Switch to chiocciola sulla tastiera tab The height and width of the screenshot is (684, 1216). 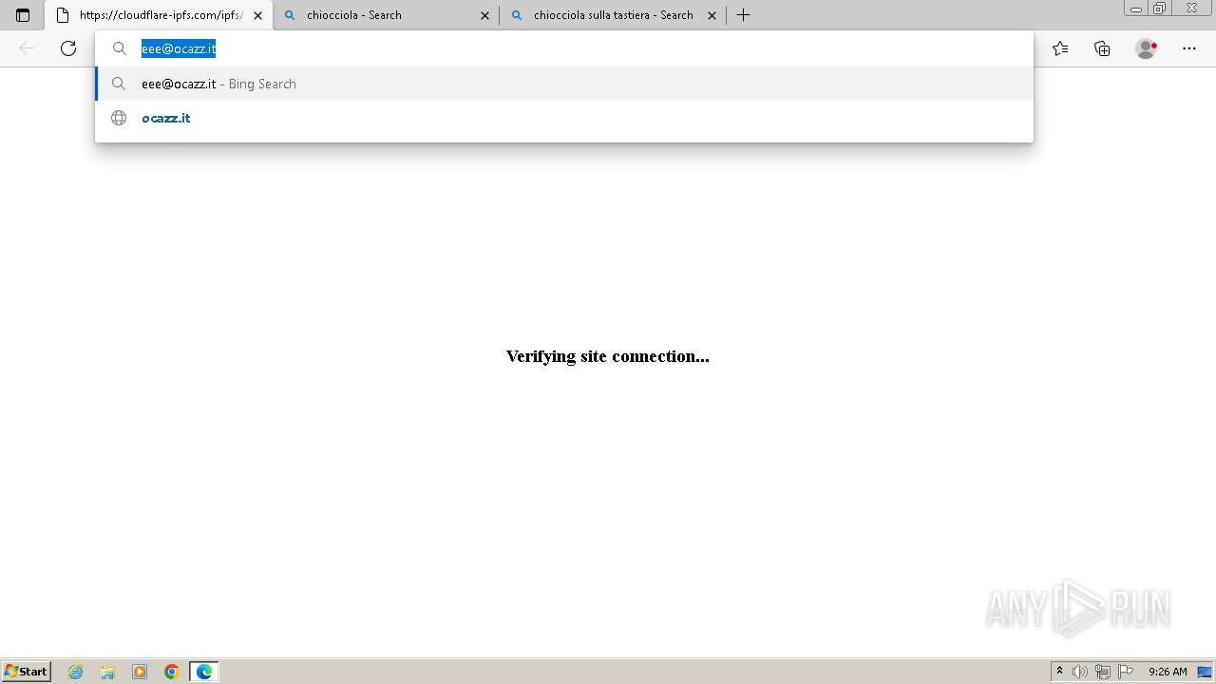[x=613, y=15]
